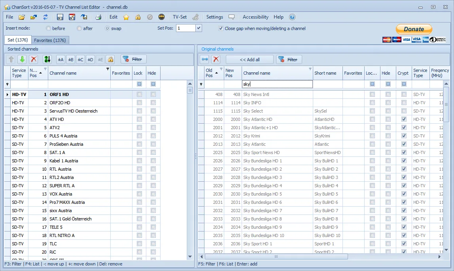454x271 pixels.
Task: Click the blue question mark help icon
Action: coord(292,17)
